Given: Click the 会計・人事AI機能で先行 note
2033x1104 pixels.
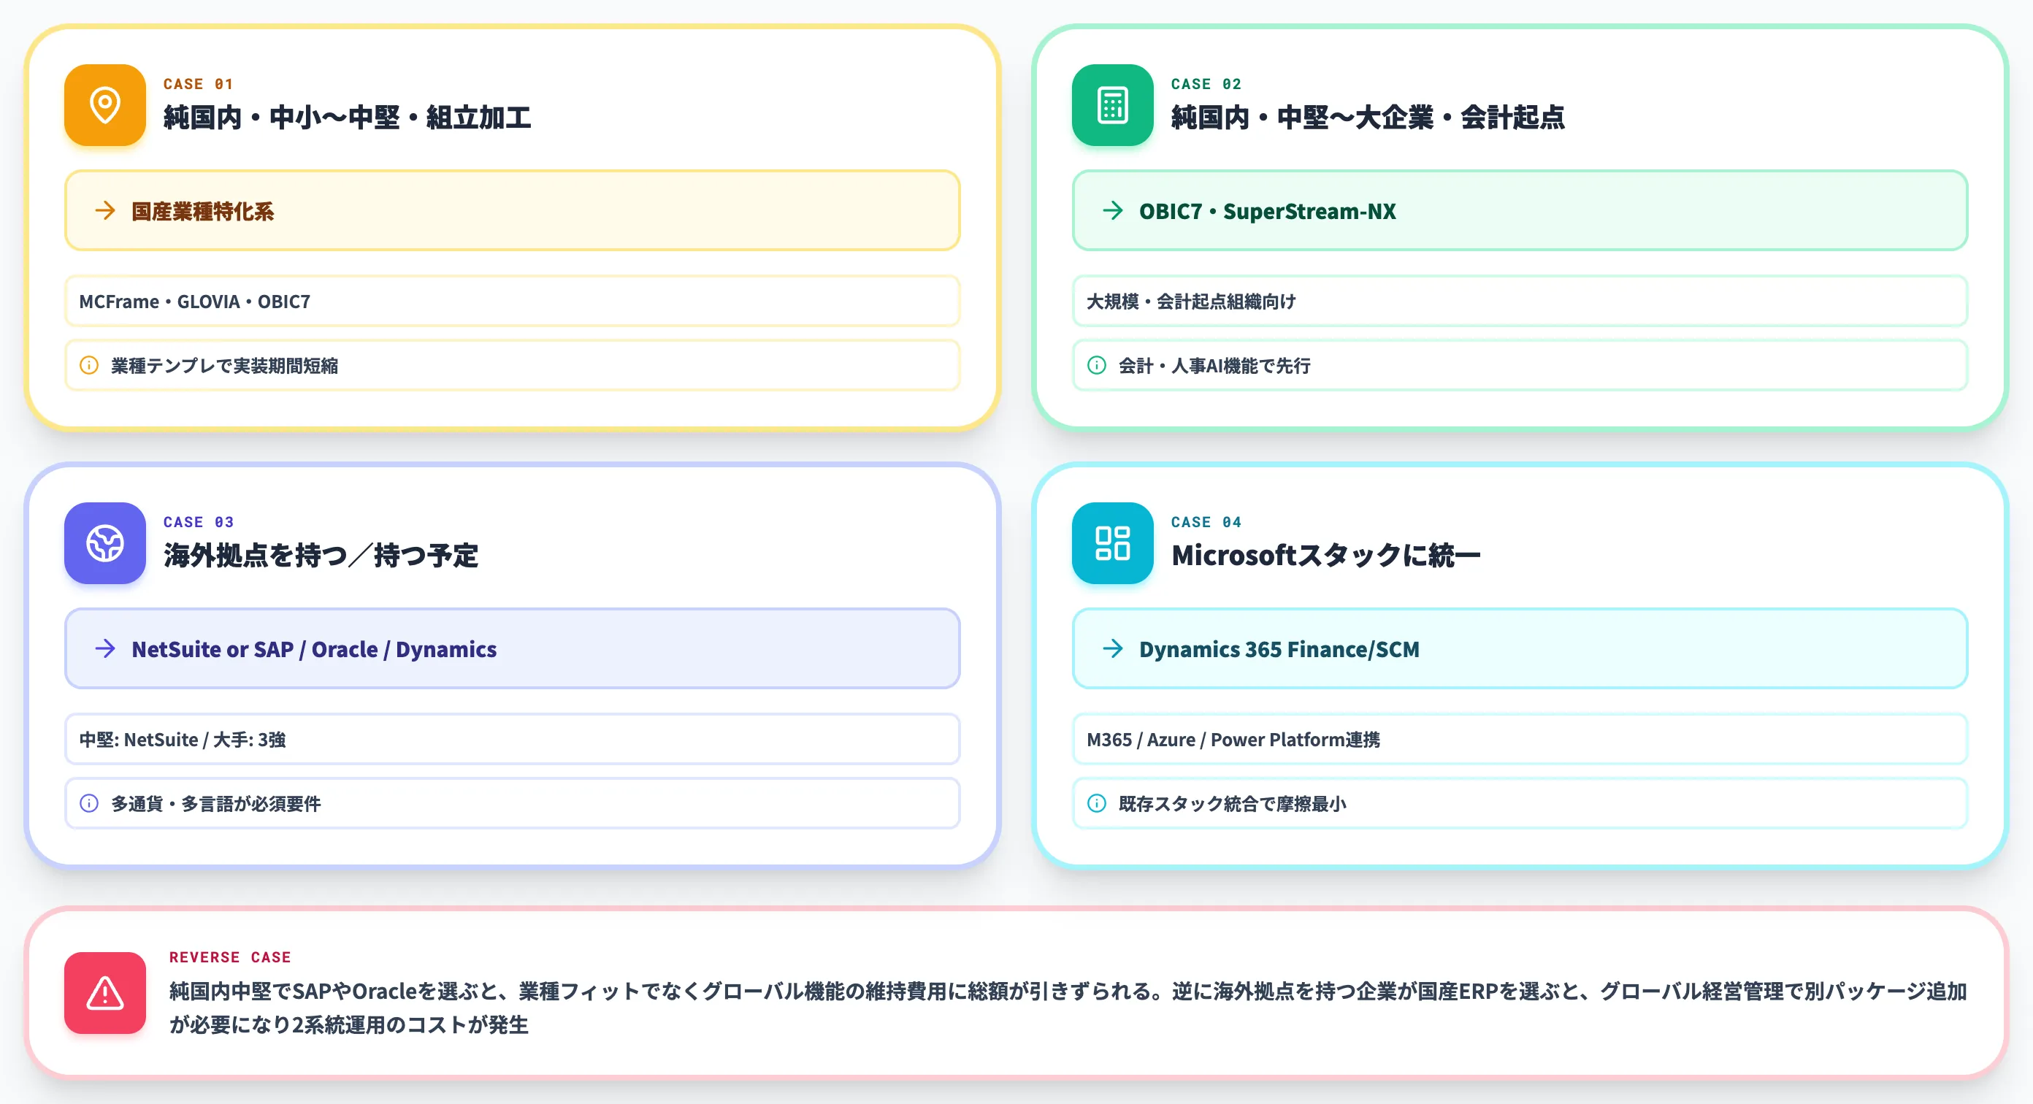Looking at the screenshot, I should pos(1519,365).
